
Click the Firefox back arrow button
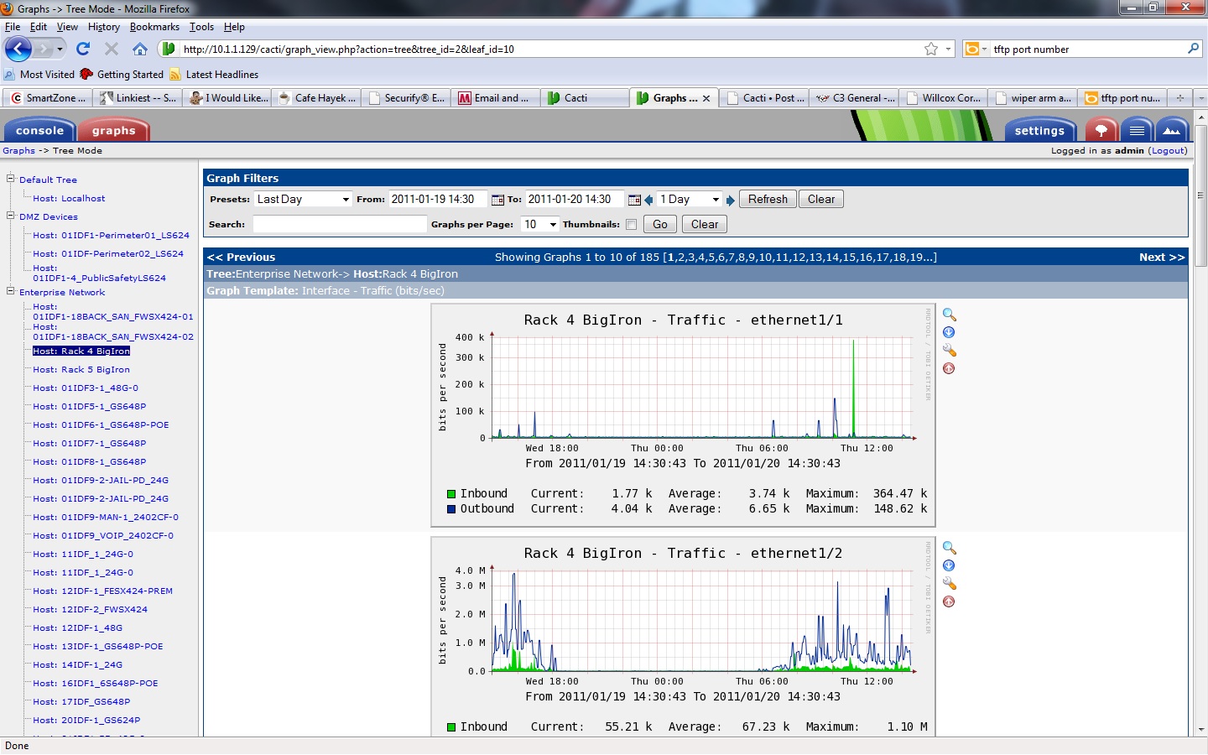pyautogui.click(x=18, y=49)
